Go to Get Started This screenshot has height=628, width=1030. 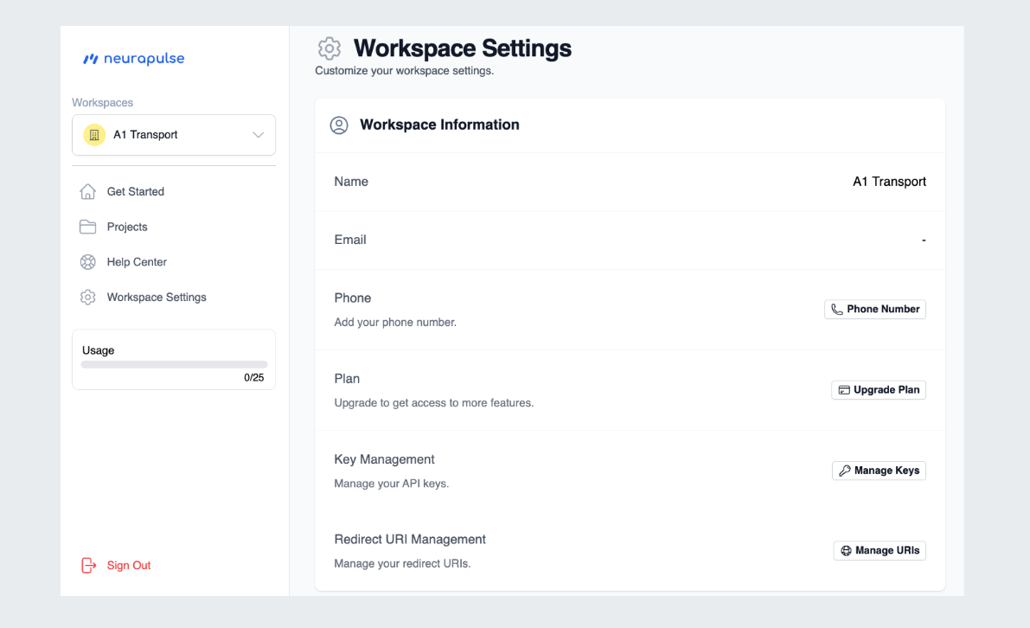[x=135, y=191]
